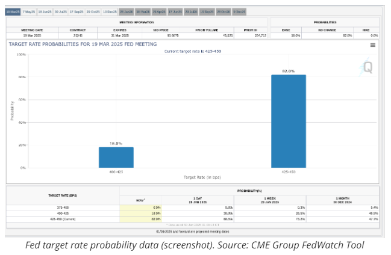The image size is (391, 255).
Task: Select the 19 Mar25 meeting tab
Action: click(x=13, y=11)
